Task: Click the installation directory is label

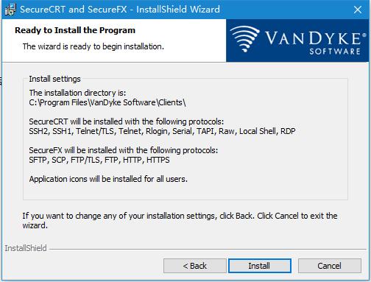Action: (x=77, y=93)
